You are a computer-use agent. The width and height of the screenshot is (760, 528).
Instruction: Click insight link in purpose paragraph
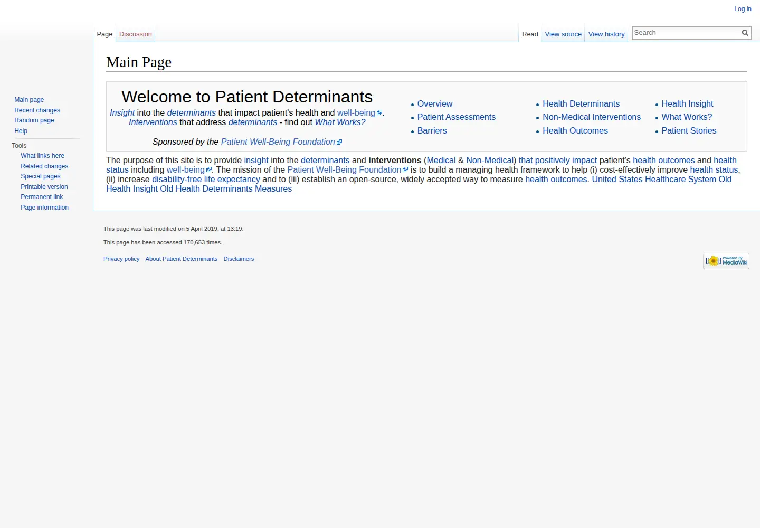coord(256,161)
